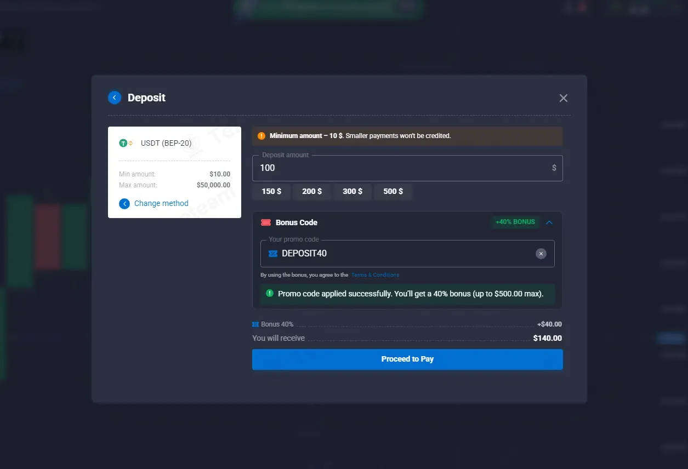Image resolution: width=688 pixels, height=469 pixels.
Task: Click the USDT (BEP-20) coin icon
Action: 126,143
